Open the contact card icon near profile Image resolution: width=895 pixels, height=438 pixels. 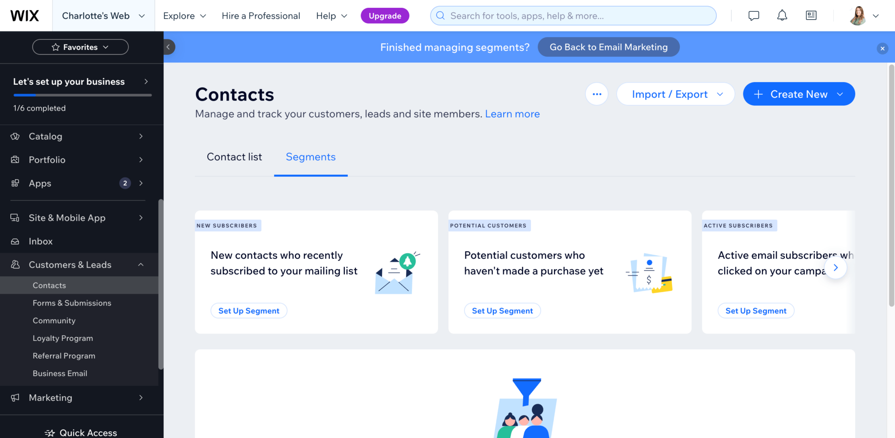811,15
